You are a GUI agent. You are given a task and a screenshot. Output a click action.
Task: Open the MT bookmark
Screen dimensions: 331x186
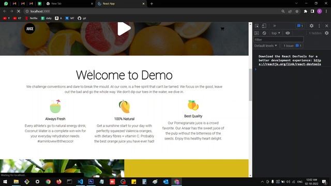[x=70, y=19]
